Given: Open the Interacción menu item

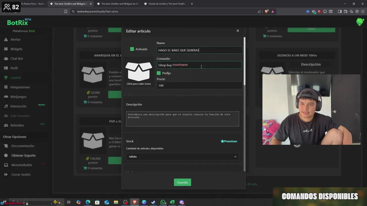Looking at the screenshot, I should [x=18, y=106].
